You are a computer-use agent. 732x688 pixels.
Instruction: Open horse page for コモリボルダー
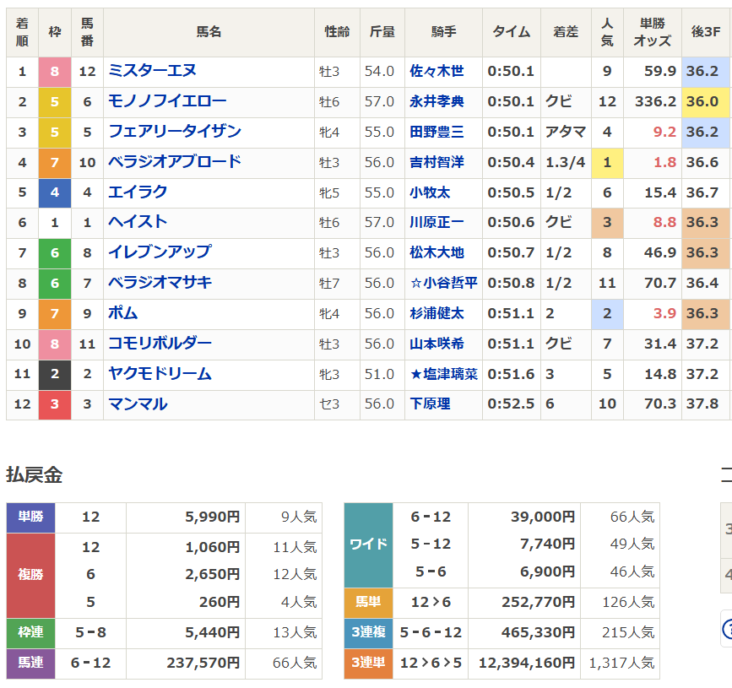160,343
